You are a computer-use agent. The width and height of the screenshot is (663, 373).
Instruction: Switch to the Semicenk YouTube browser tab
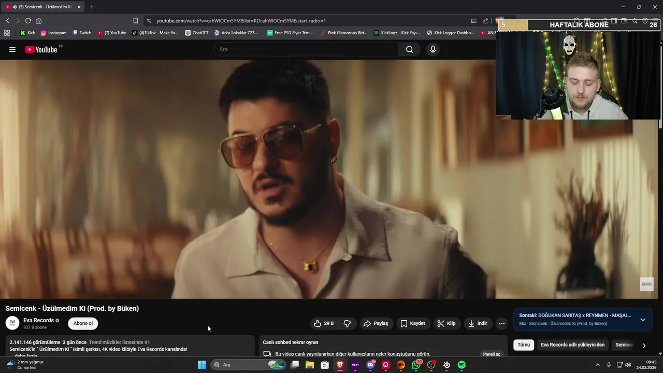[42, 7]
